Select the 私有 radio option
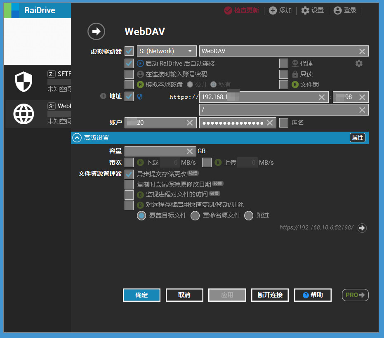Screen dimensions: 384x338 tap(213, 85)
